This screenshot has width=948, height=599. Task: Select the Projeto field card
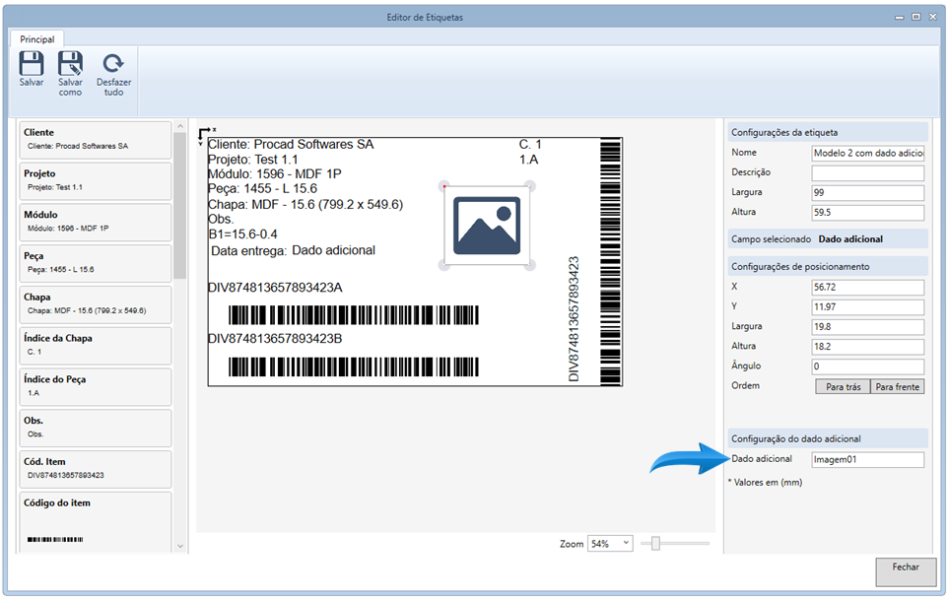(96, 181)
